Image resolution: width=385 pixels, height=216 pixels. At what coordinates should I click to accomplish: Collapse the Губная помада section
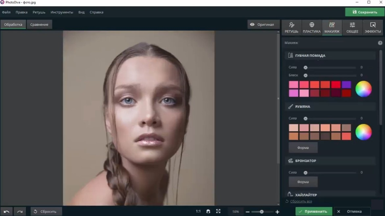330,55
